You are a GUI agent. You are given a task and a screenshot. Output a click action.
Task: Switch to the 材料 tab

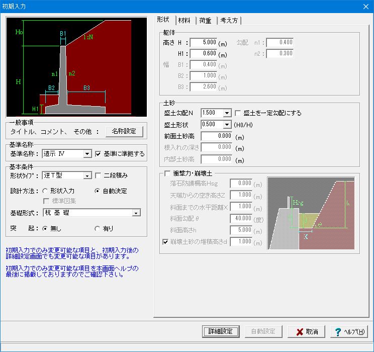[185, 21]
